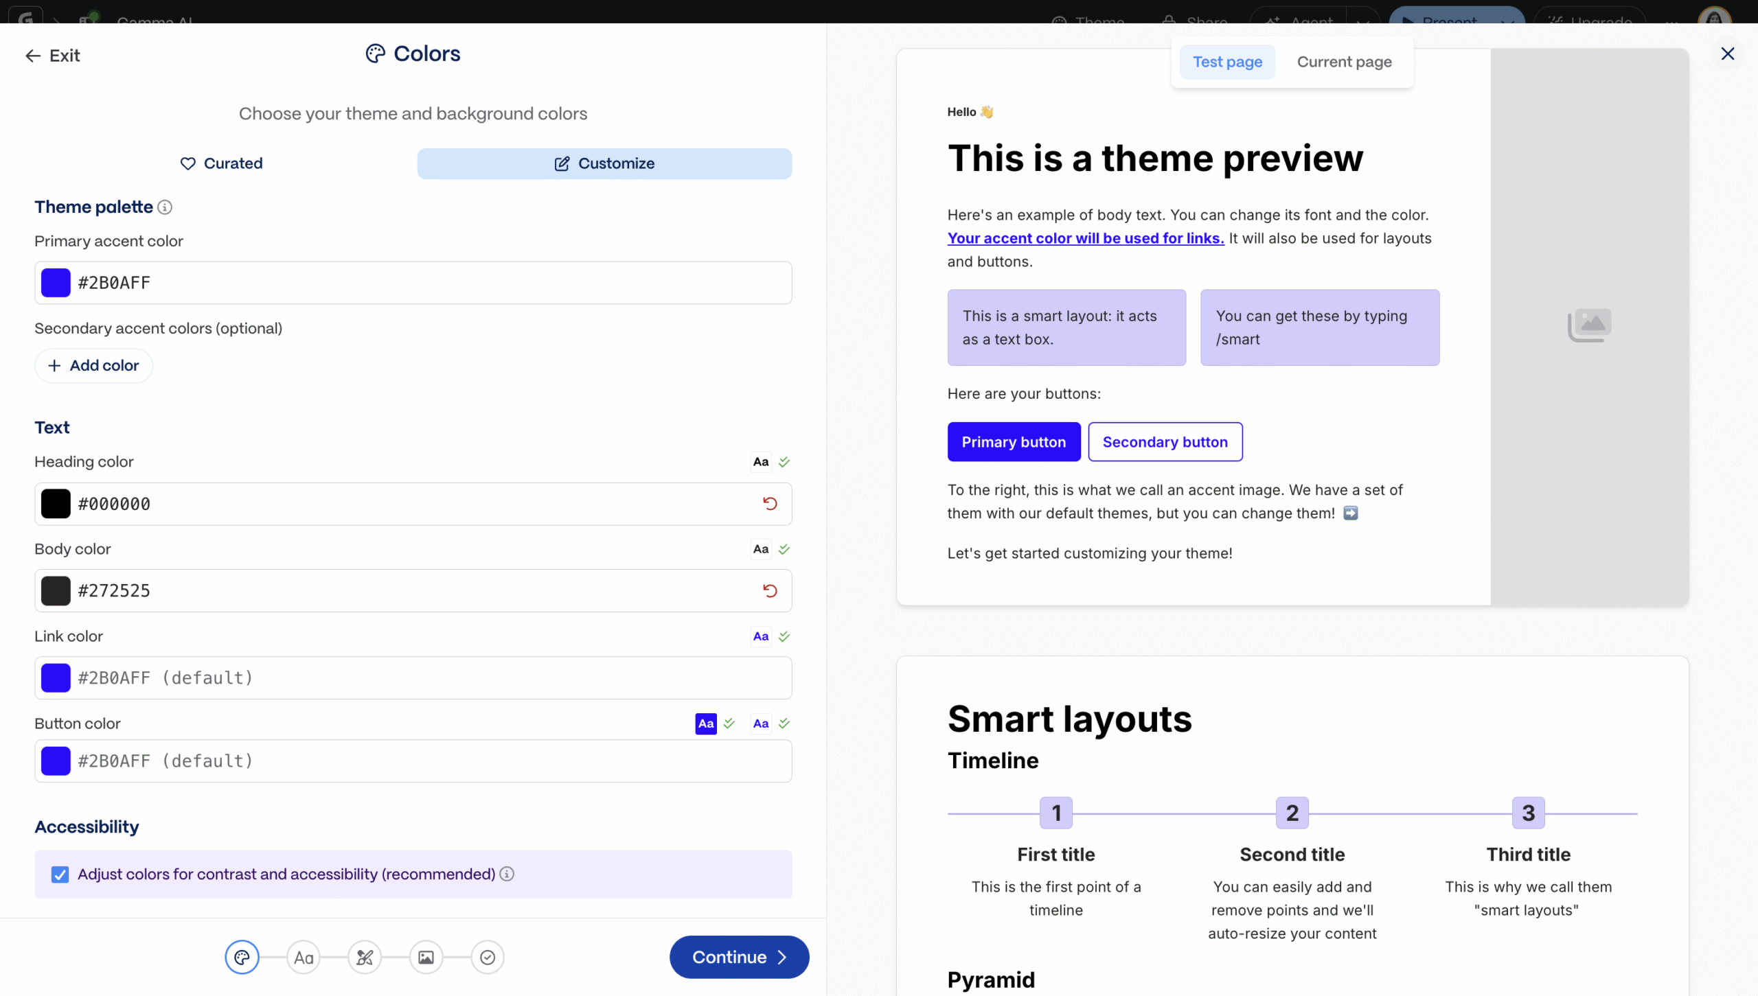Go to the design tools step
Viewport: 1758px width, 996px height.
(365, 958)
